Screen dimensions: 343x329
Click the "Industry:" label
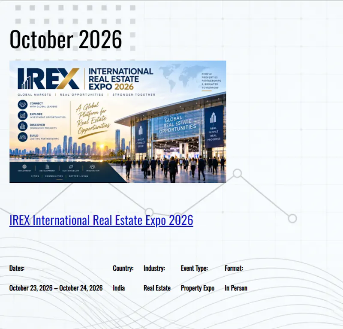point(154,268)
